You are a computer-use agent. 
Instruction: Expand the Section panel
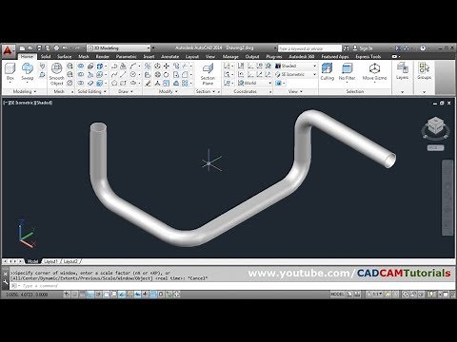205,91
